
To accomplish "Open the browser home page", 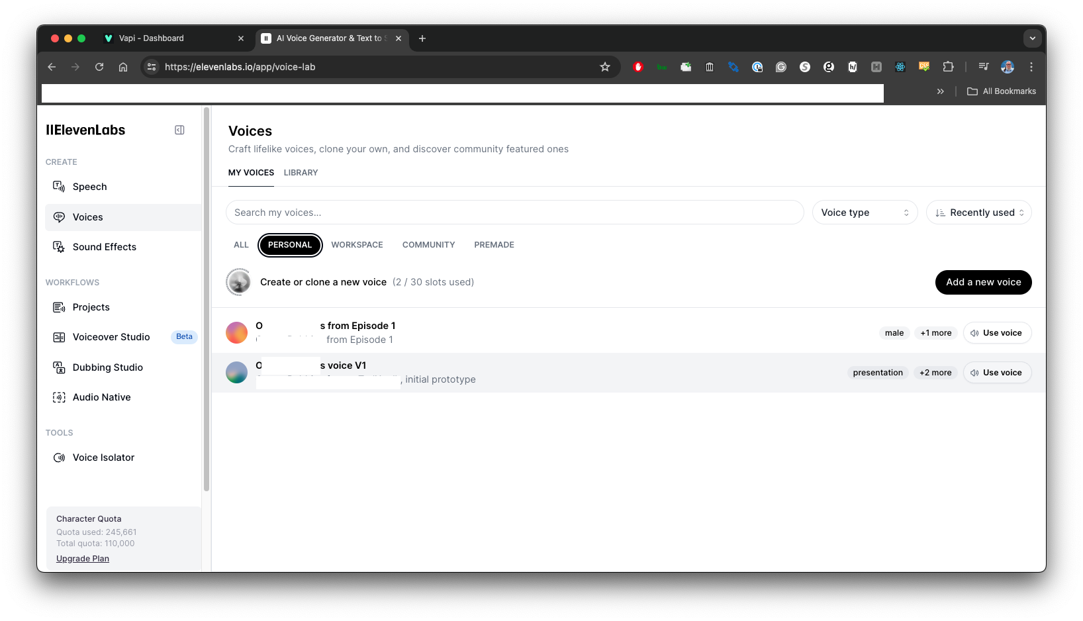I will point(123,67).
